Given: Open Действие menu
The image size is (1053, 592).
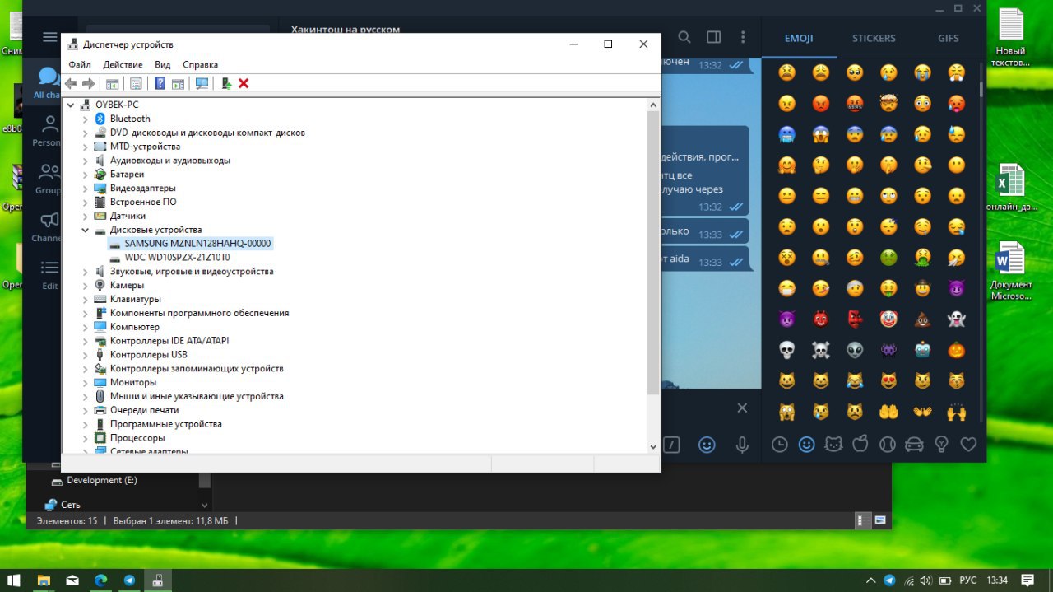Looking at the screenshot, I should (123, 64).
